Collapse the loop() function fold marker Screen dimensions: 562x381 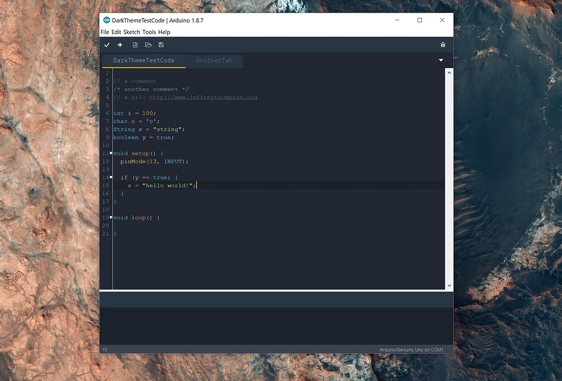tap(111, 217)
